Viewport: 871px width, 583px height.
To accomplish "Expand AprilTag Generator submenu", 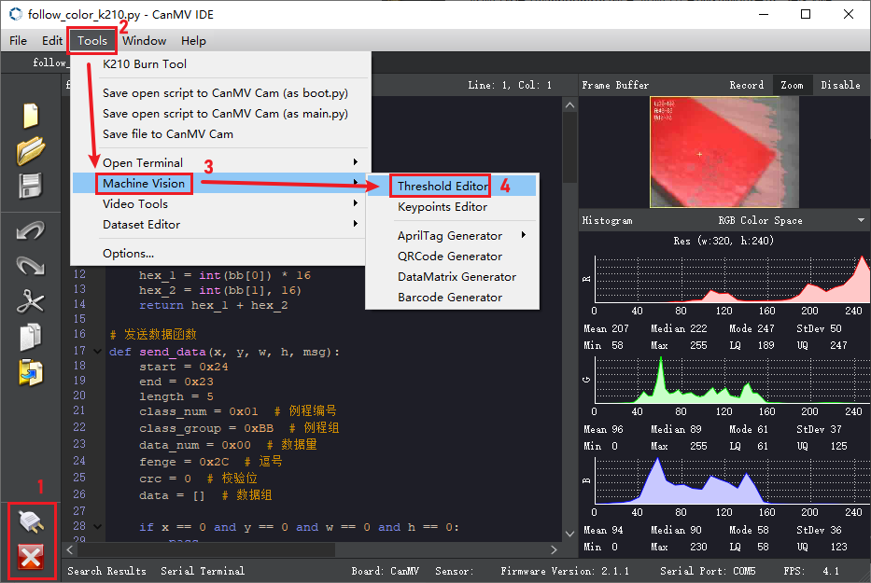I will pos(452,235).
